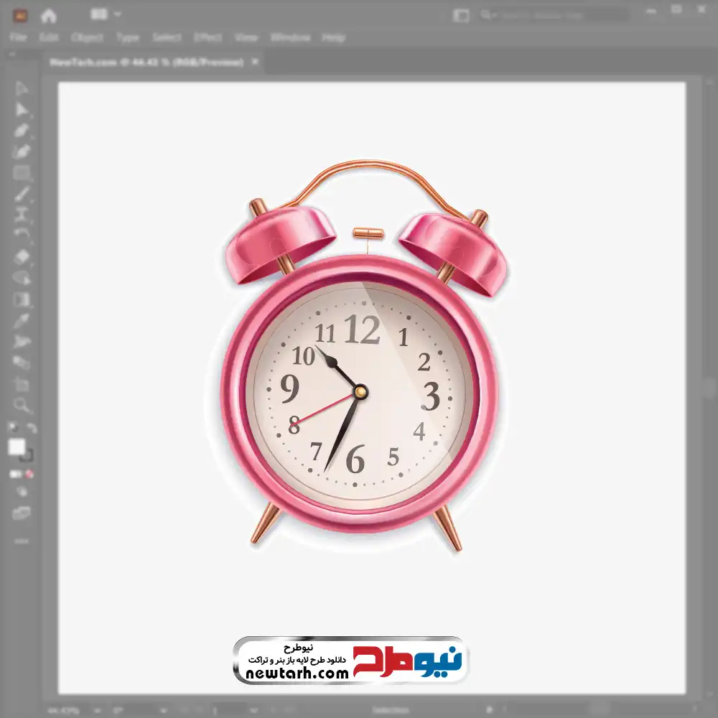Screen dimensions: 718x718
Task: Select the Selection tool arrow
Action: coord(22,88)
